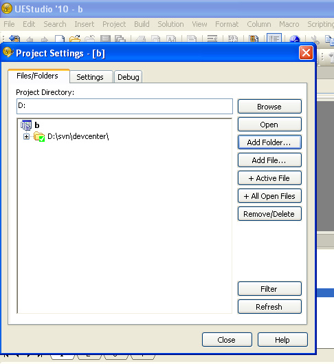The image size is (334, 364).
Task: Click the Remove/Delete button
Action: pos(269,214)
